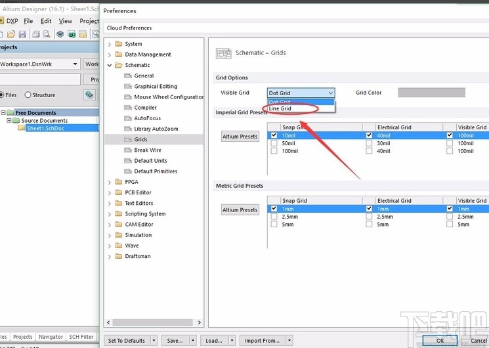Click the OK button
Screen dimensions: 489x348
coord(440,341)
